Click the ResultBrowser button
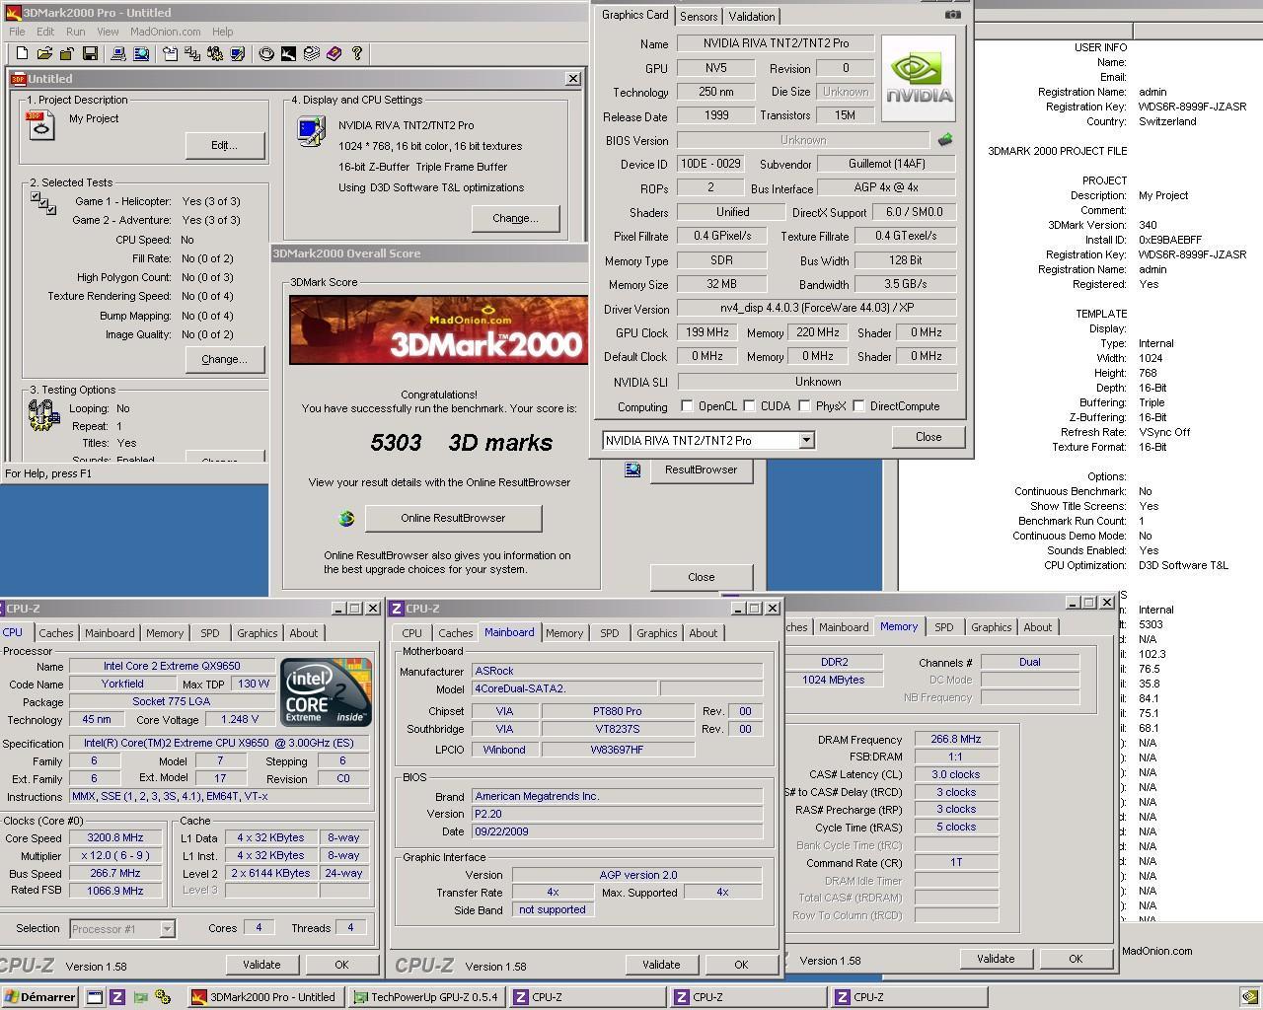 (x=701, y=469)
